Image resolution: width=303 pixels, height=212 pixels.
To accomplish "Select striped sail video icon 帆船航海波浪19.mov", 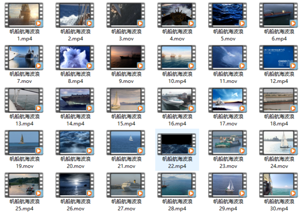I will pos(24,142).
